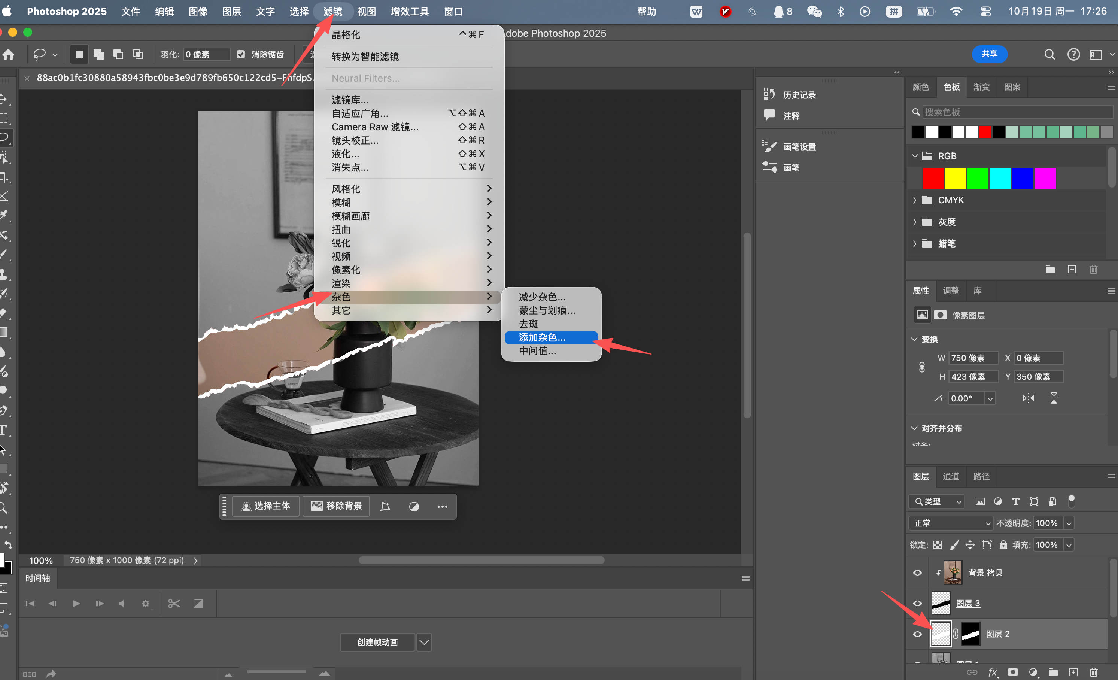Click the scissors split icon in timeline
This screenshot has height=680, width=1118.
click(174, 603)
